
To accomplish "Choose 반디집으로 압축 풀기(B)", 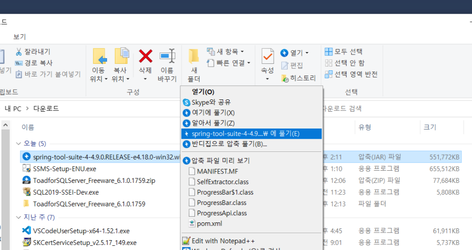I will tap(252, 144).
